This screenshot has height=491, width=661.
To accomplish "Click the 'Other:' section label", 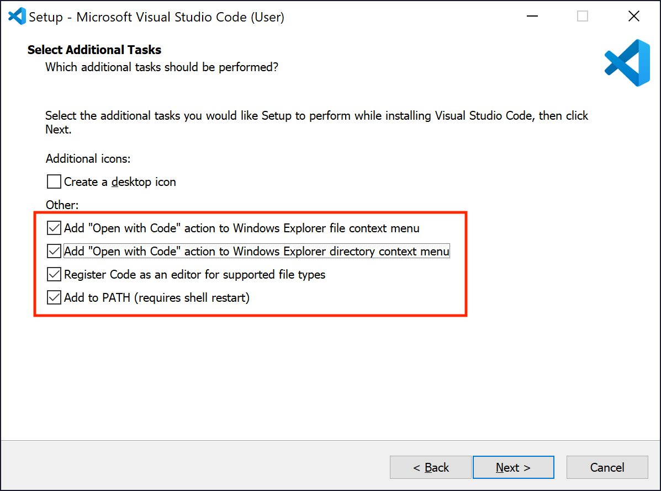I will click(x=62, y=205).
